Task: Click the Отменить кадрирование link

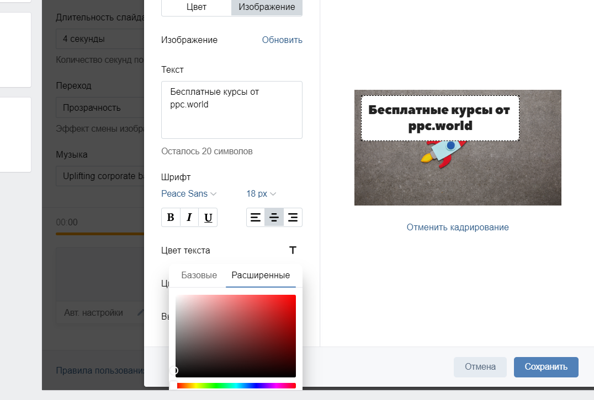Action: [457, 227]
